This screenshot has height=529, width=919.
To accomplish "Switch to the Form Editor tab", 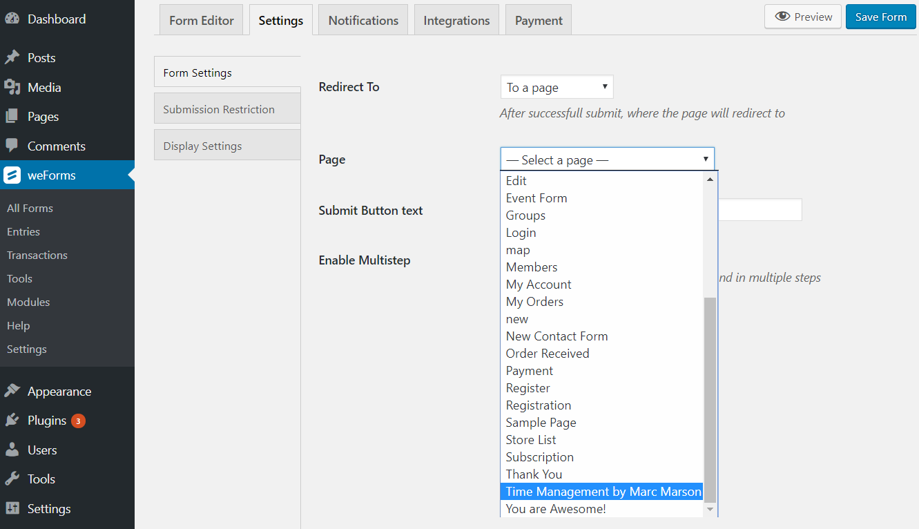I will (x=202, y=20).
